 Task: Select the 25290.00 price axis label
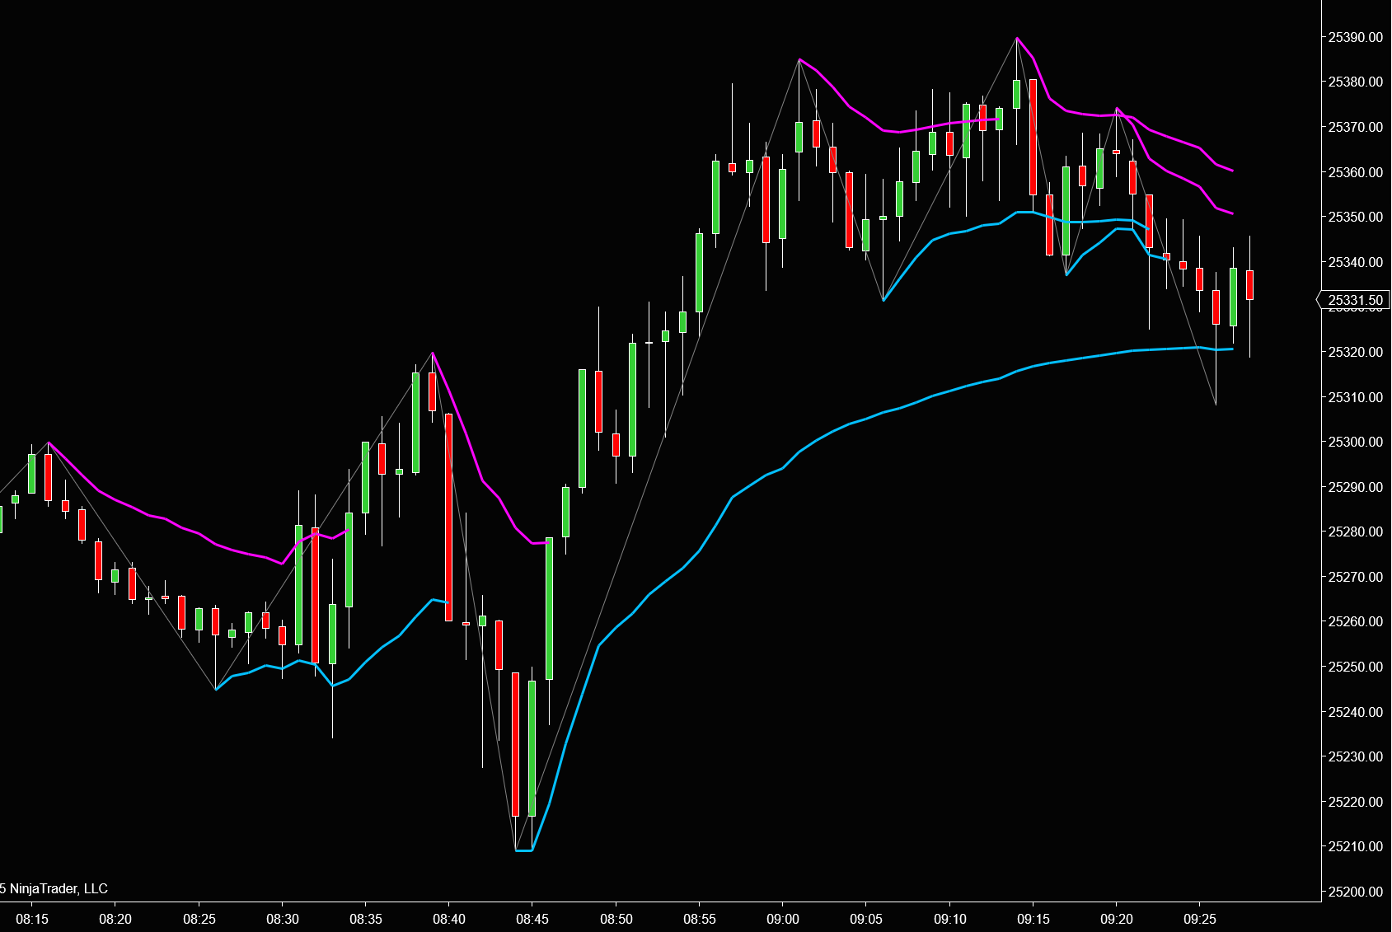point(1356,487)
